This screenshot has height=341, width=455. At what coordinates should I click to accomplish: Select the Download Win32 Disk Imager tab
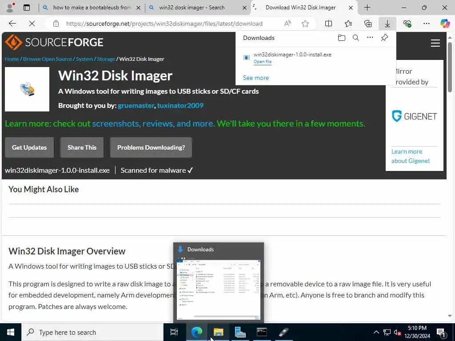[301, 8]
